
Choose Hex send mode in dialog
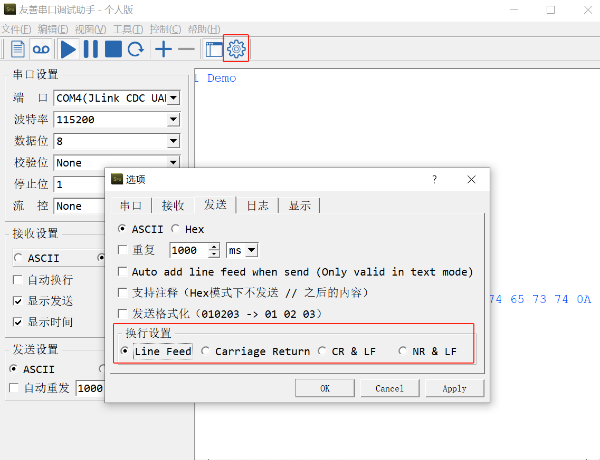(176, 229)
